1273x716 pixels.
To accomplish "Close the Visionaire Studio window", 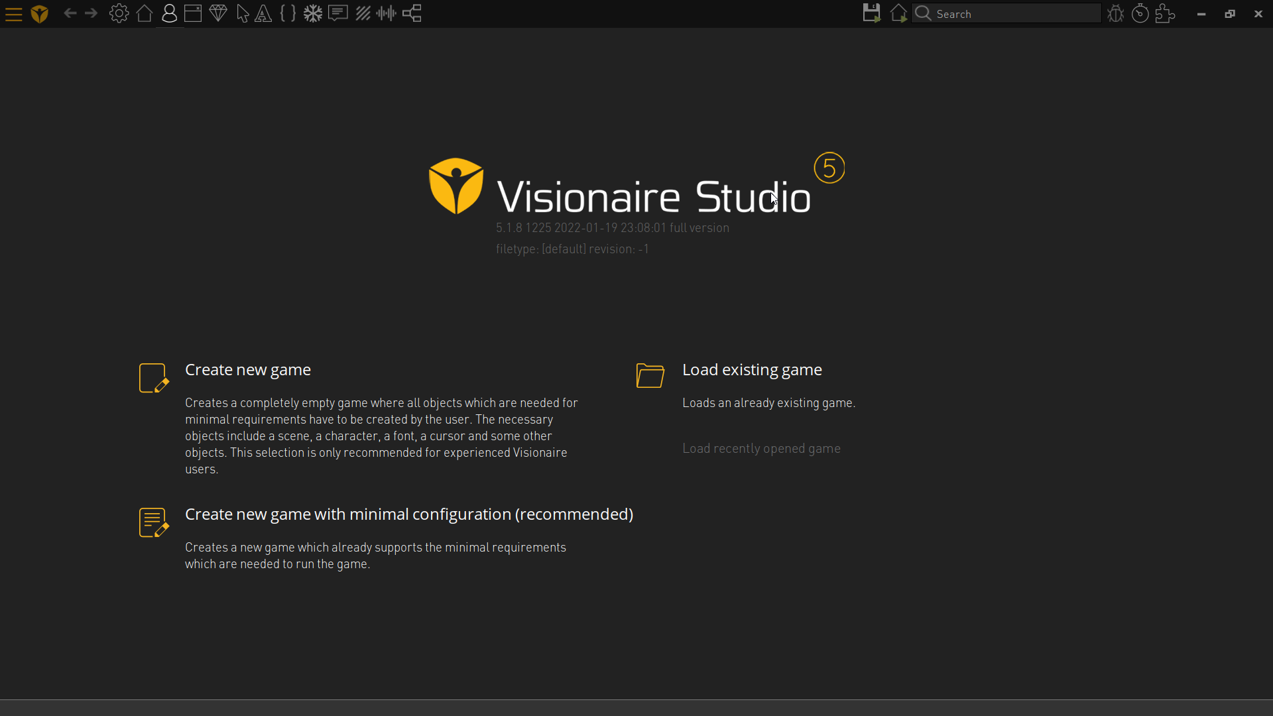I will (1258, 14).
